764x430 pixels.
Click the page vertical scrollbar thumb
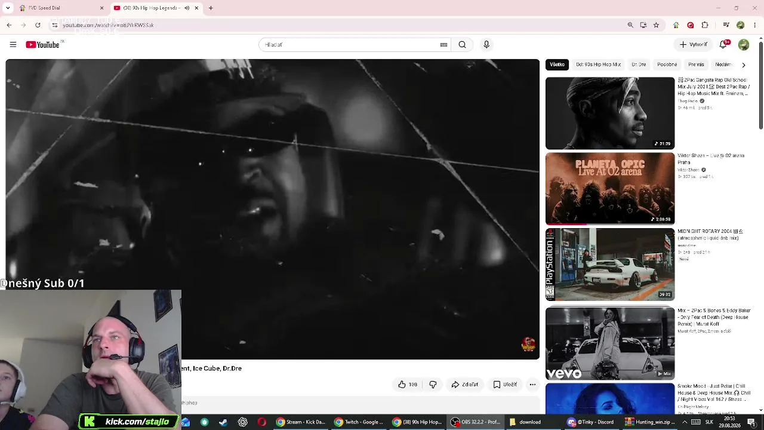coord(761,85)
